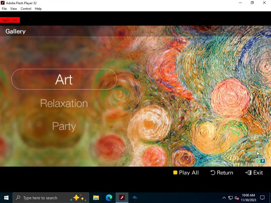Open the Help menu
This screenshot has width=271, height=203.
(x=38, y=9)
